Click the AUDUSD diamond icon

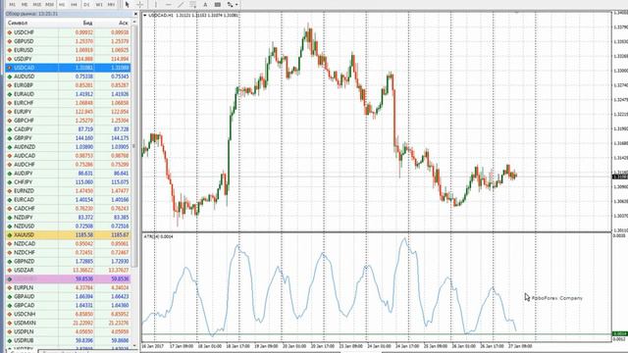pos(10,76)
